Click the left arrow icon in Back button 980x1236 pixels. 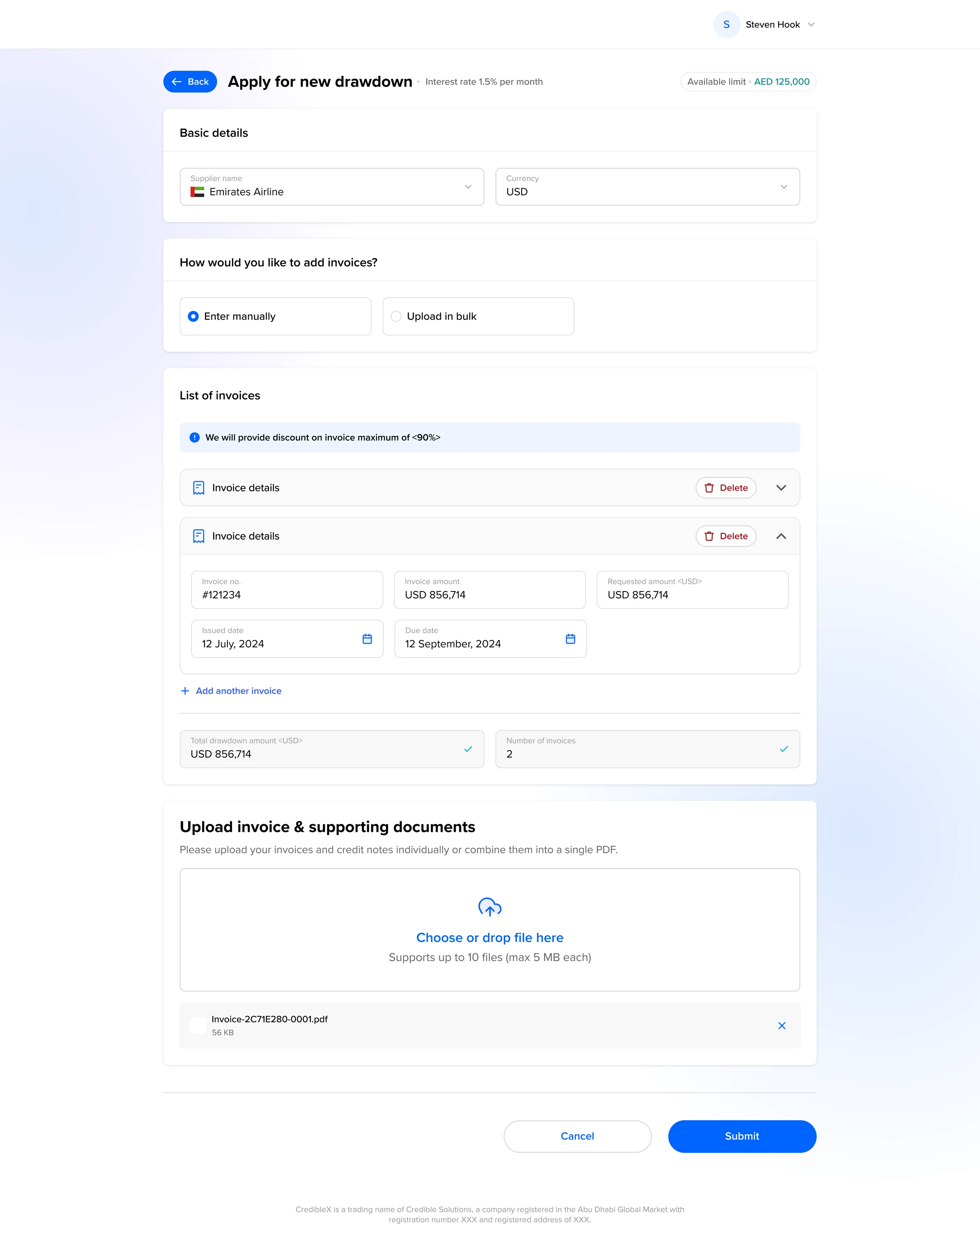pyautogui.click(x=177, y=81)
